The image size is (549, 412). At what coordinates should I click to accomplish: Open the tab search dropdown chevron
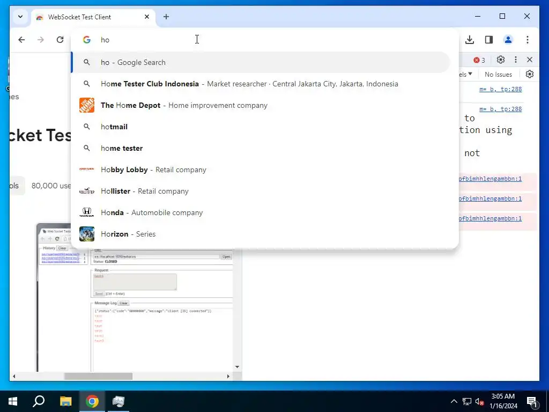(x=20, y=17)
